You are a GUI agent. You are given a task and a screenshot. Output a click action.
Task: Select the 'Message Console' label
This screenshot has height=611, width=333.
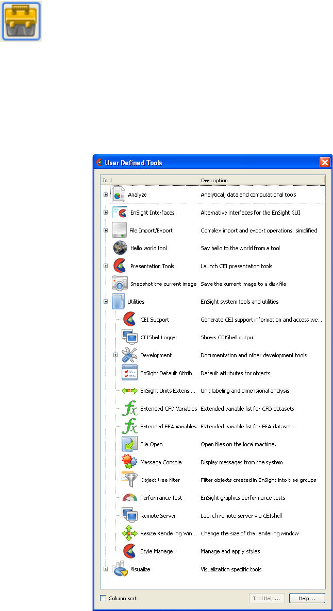point(161,463)
